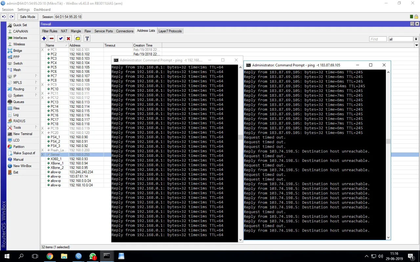Open Log in sidebar
420x262 pixels.
pos(16,115)
